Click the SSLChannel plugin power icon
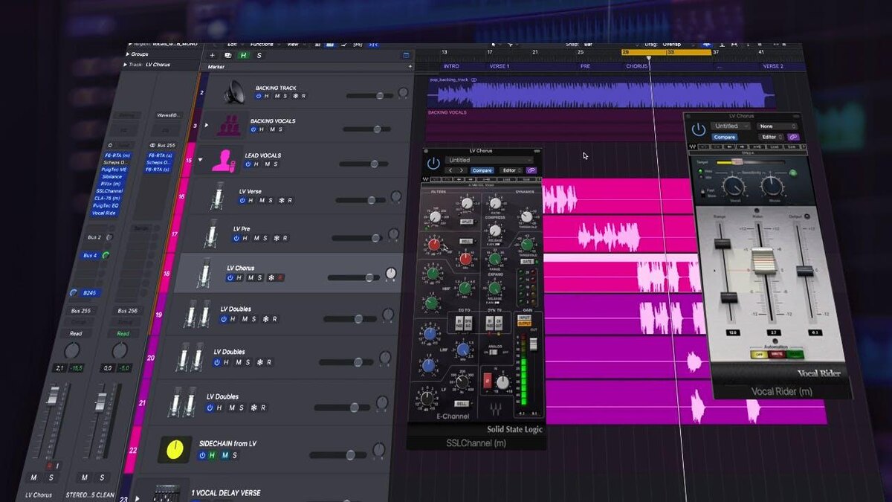The height and width of the screenshot is (502, 892). [x=433, y=163]
